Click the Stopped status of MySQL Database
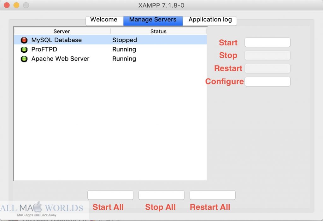Screen dimensions: 323x221 125,40
